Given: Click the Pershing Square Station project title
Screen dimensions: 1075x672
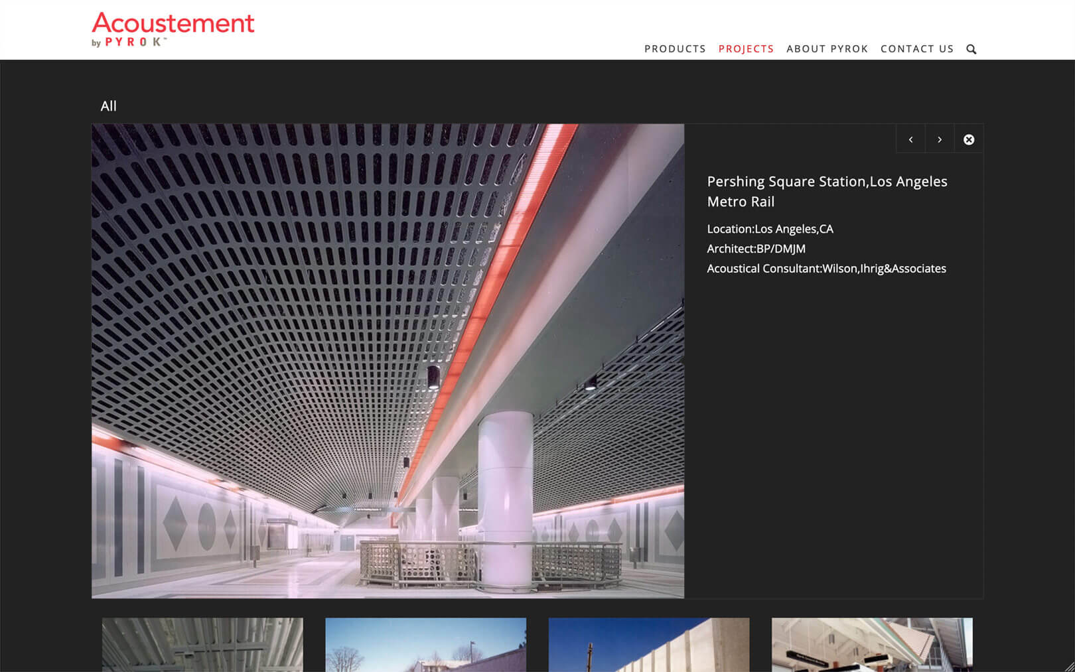Looking at the screenshot, I should click(x=827, y=191).
